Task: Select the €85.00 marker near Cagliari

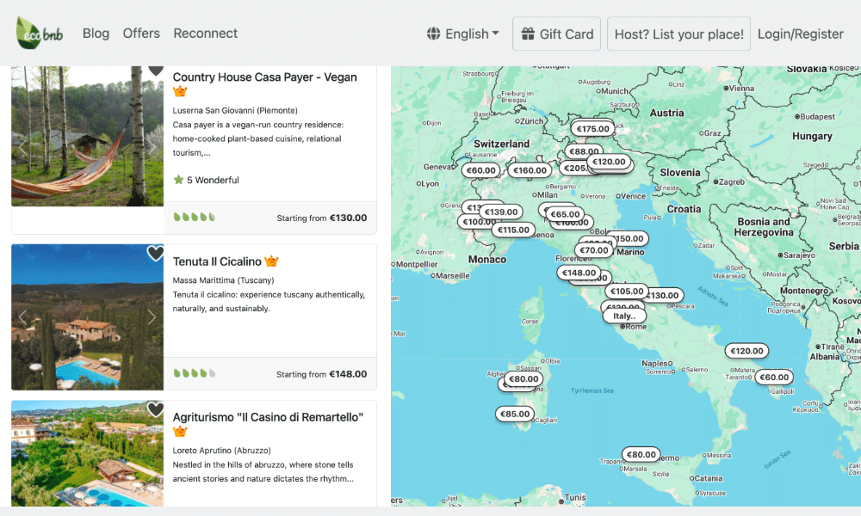Action: [x=515, y=414]
